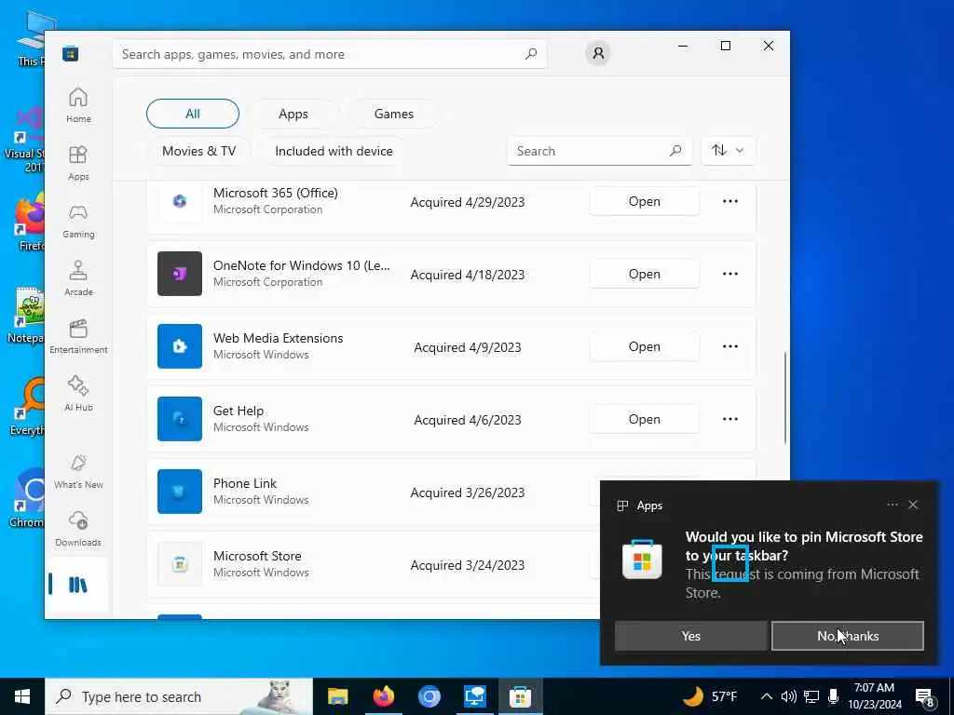The width and height of the screenshot is (954, 715).
Task: Click Acquired 3/24/2023 text
Action: 468,565
